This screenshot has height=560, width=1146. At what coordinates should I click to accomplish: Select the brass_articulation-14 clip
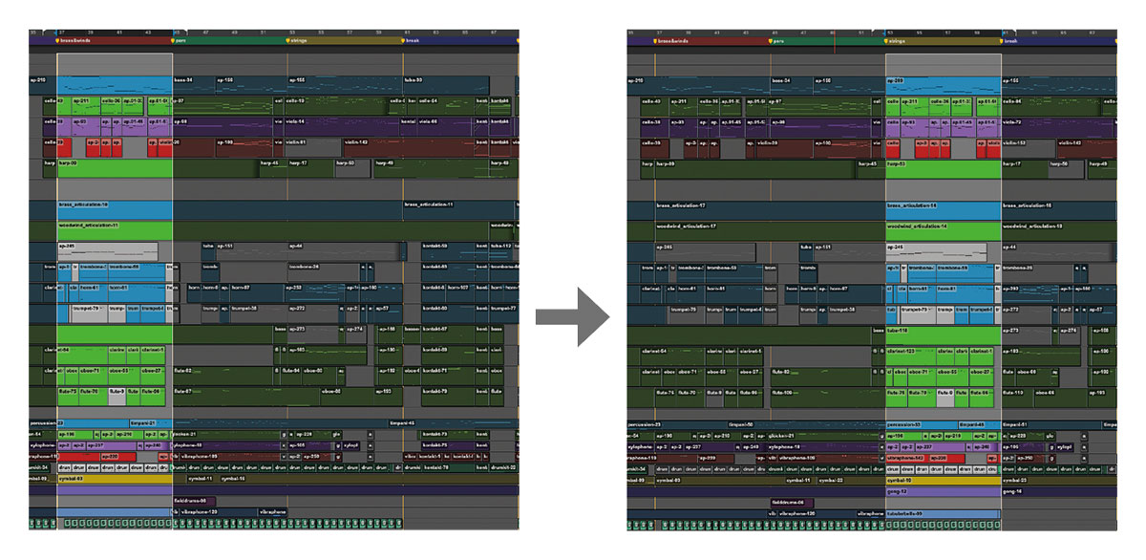943,210
